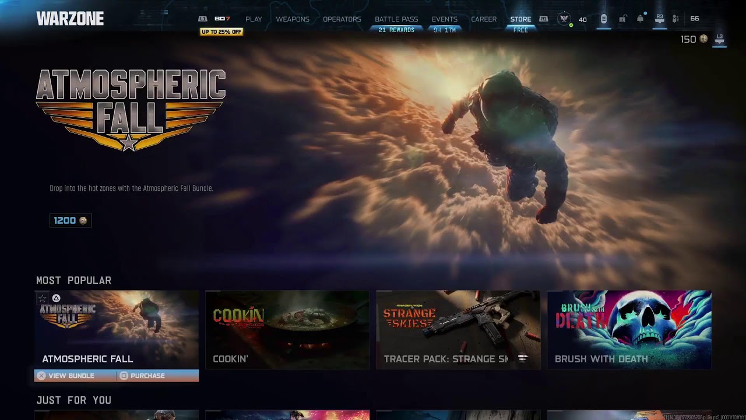
Task: Click the friends count 66
Action: coord(695,19)
